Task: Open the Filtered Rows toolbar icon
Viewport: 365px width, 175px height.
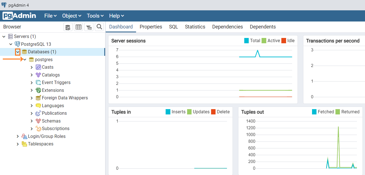Action: (89, 27)
